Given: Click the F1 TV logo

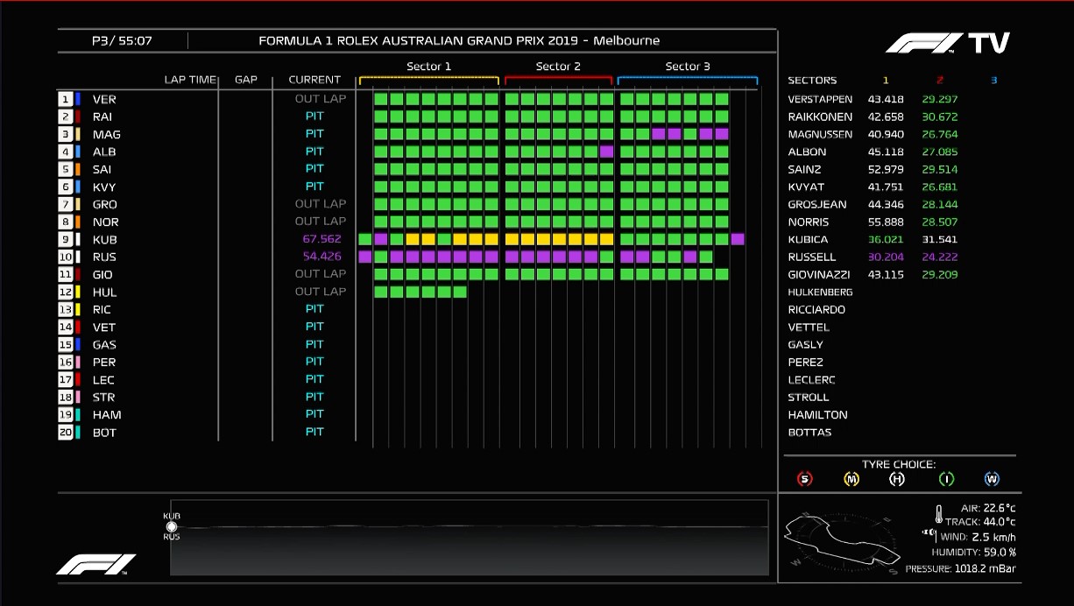Looking at the screenshot, I should pos(948,43).
